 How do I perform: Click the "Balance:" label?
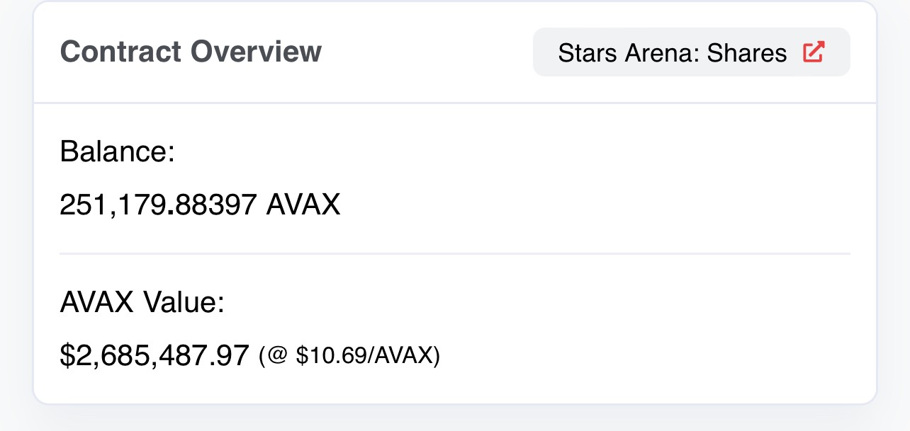coord(117,151)
